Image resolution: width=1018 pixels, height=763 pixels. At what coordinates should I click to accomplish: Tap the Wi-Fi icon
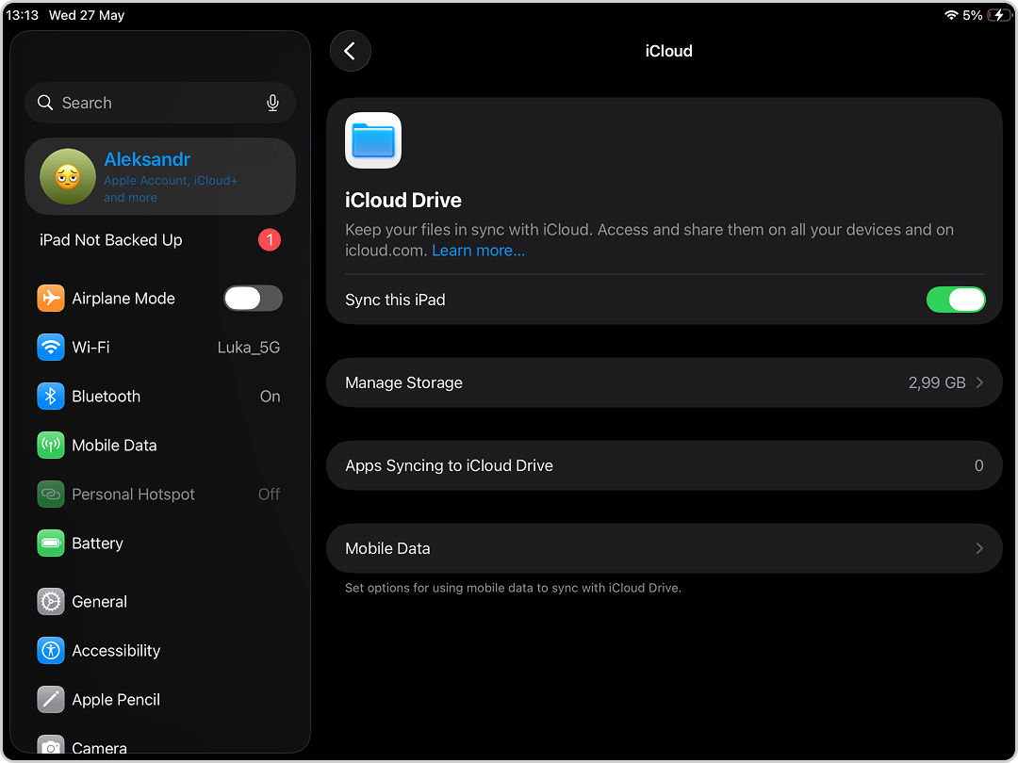click(51, 347)
